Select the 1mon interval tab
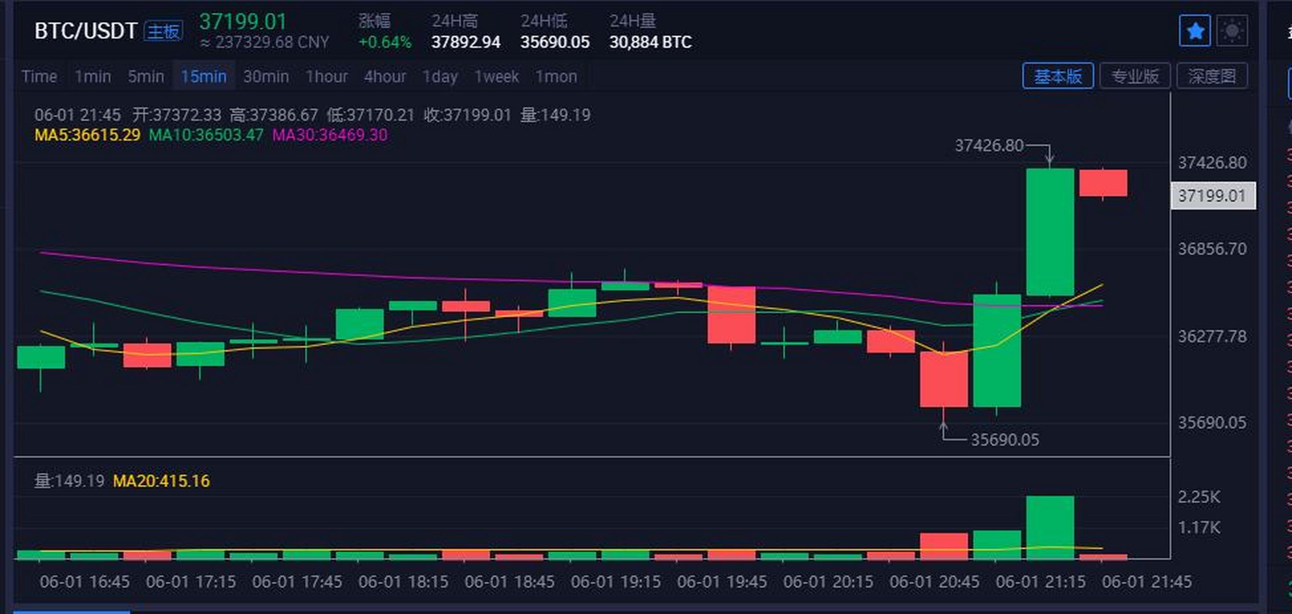1292x614 pixels. click(x=556, y=77)
